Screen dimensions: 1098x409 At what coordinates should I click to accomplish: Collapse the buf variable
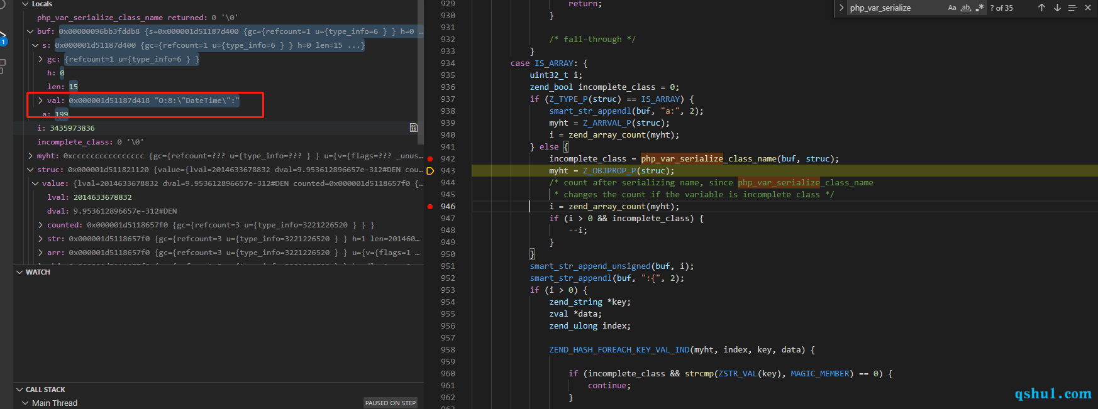(30, 31)
